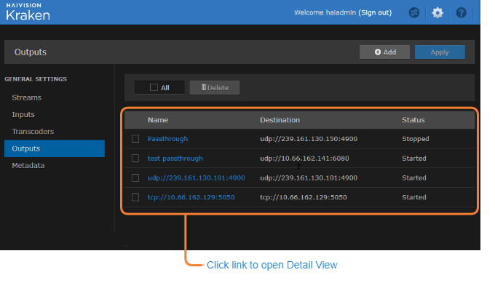Check the Passthrough output checkbox

click(135, 139)
